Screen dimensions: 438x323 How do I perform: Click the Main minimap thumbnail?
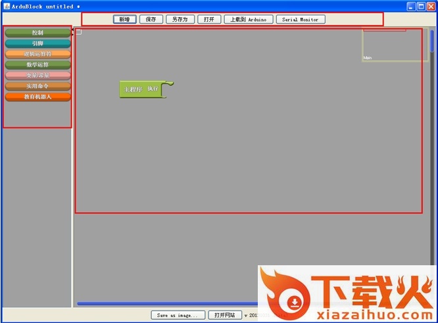click(x=395, y=45)
